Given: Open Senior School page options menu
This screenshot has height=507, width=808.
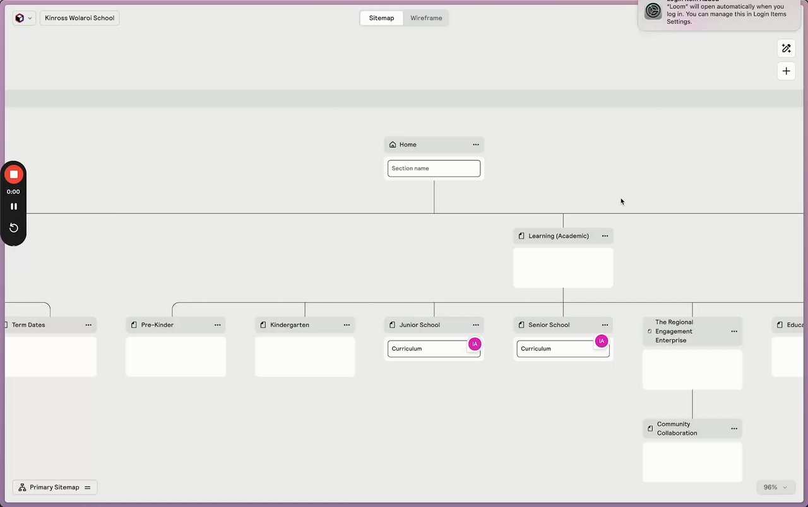Looking at the screenshot, I should 605,325.
